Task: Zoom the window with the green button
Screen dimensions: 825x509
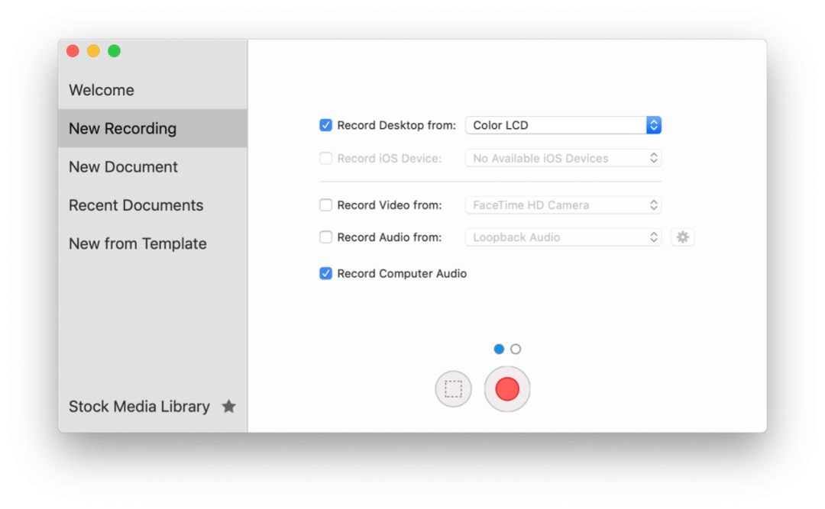Action: point(114,51)
